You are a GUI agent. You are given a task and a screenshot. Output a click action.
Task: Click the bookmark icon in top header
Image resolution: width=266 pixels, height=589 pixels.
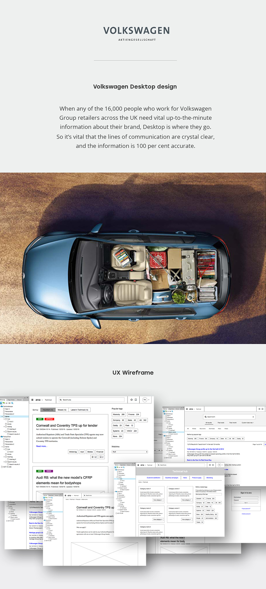click(x=136, y=400)
